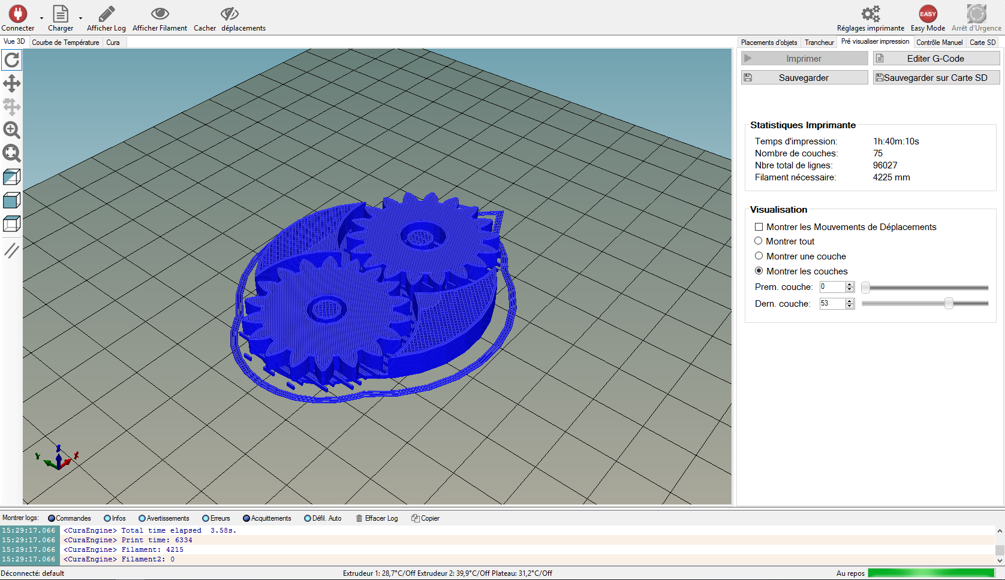Select Montrer les couches radio button
The width and height of the screenshot is (1005, 580).
pos(759,271)
